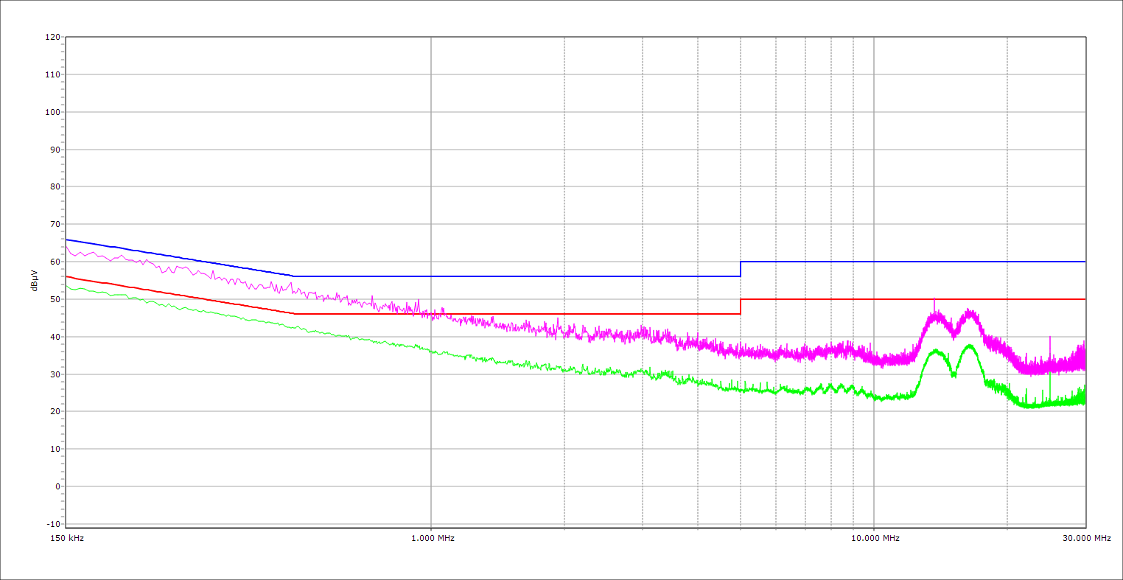Select the dBµV y-axis unit label
The image size is (1123, 580).
click(35, 280)
